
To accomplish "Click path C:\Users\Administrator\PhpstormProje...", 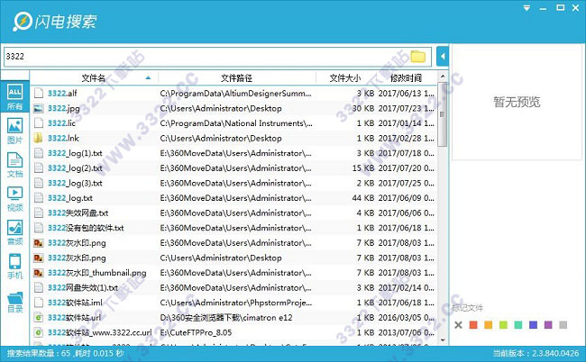I will click(x=236, y=303).
